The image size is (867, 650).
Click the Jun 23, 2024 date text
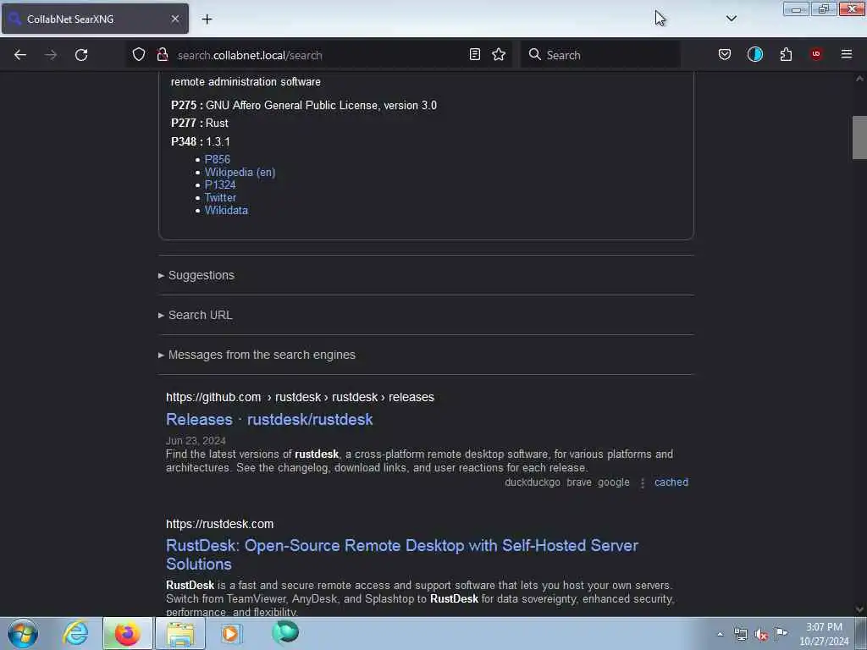click(196, 440)
